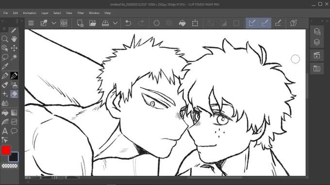Screen dimensions: 330x185
Task: Open the Window menu
Action: coord(94,13)
